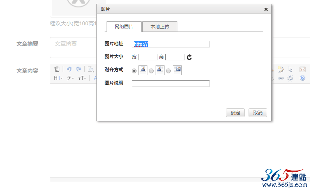Image resolution: width=310 pixels, height=190 pixels.
Task: Click the remove link (unlink) icon
Action: [290, 78]
